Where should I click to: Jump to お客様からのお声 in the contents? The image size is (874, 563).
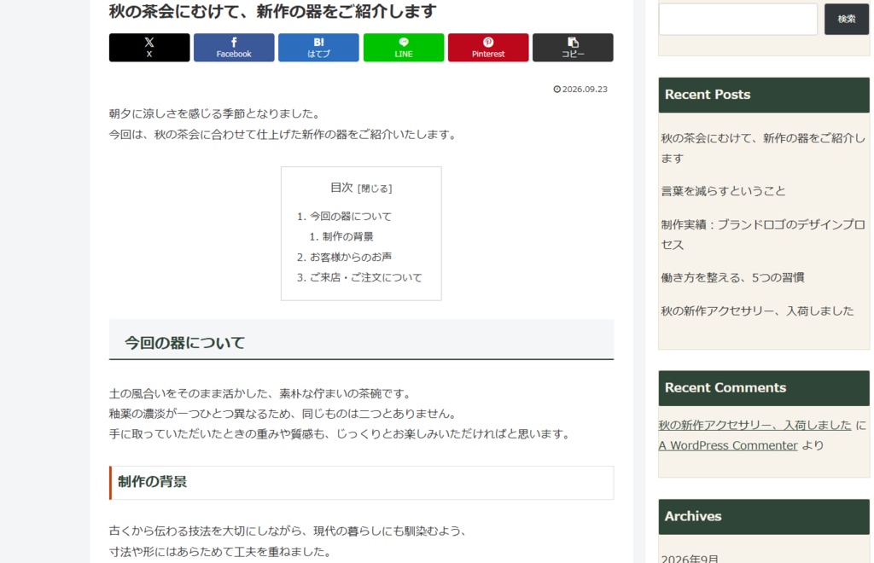click(351, 258)
